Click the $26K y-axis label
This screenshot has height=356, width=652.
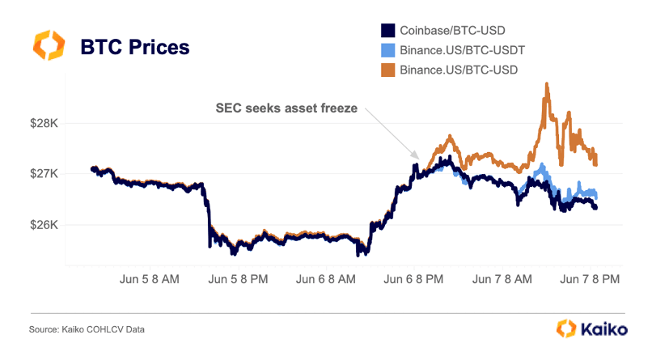tap(45, 224)
